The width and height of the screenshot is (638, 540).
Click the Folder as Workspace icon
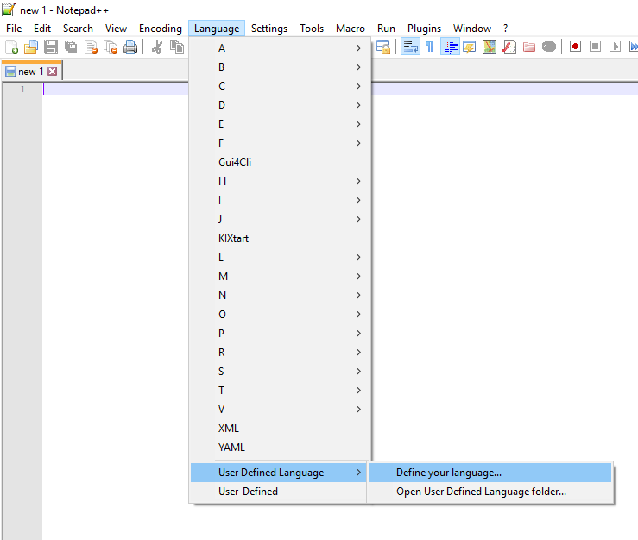click(x=529, y=47)
